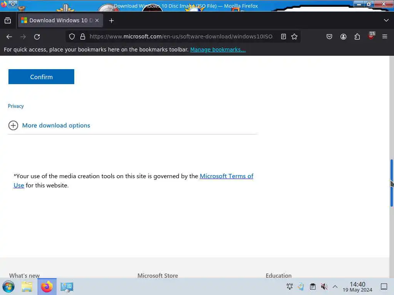Open Firefox View icon in tab bar
Viewport: 394px width, 295px height.
pyautogui.click(x=8, y=20)
